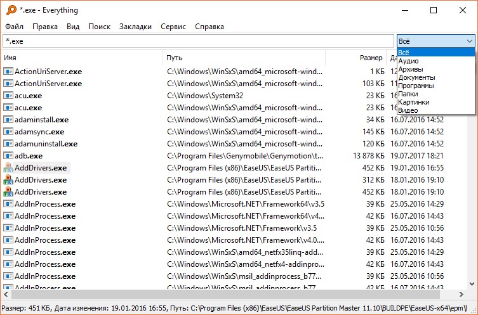Click the Everything magnifier icon in title bar
The height and width of the screenshot is (315, 478).
click(10, 10)
